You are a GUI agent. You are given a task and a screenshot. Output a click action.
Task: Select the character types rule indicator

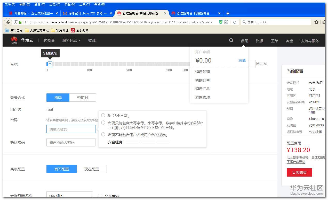point(103,123)
